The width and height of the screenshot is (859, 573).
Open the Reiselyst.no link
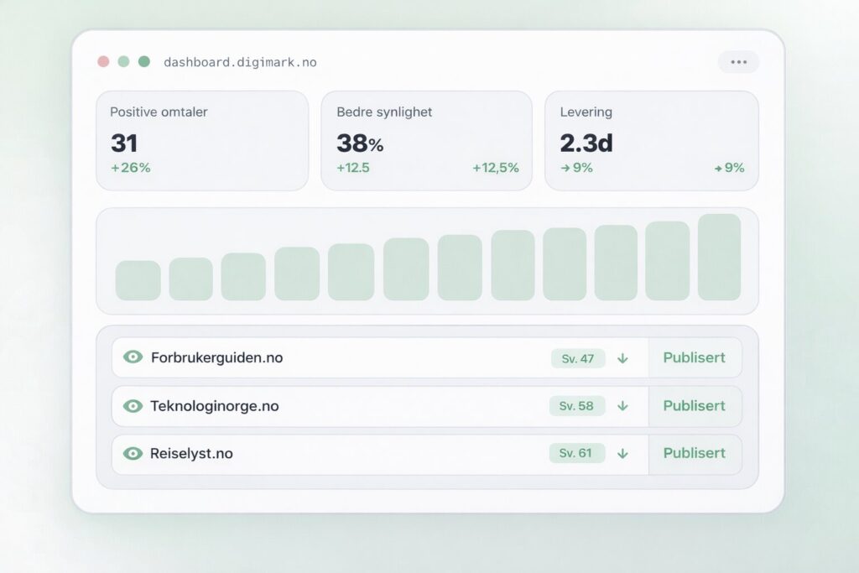pyautogui.click(x=191, y=454)
